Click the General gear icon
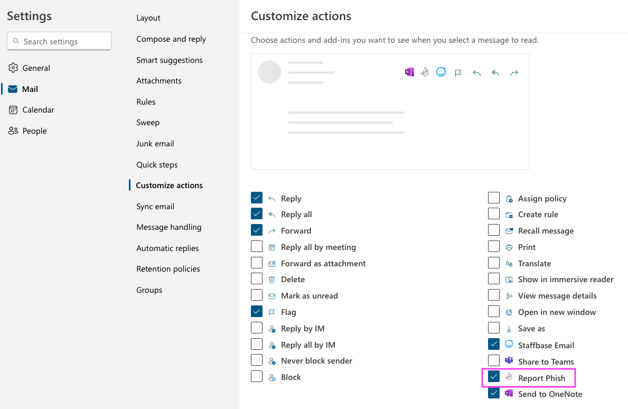The height and width of the screenshot is (409, 628). tap(13, 68)
